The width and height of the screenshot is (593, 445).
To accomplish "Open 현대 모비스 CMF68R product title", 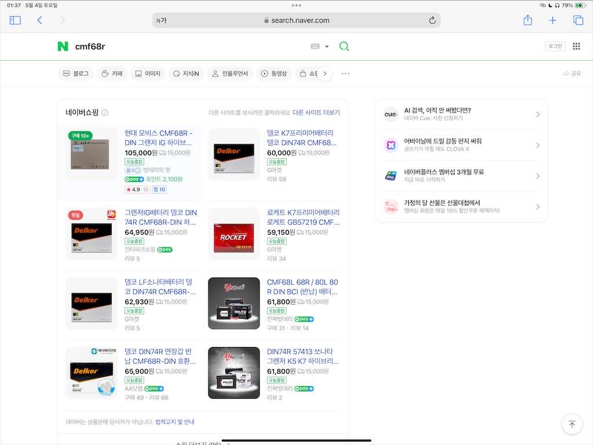I will 159,138.
